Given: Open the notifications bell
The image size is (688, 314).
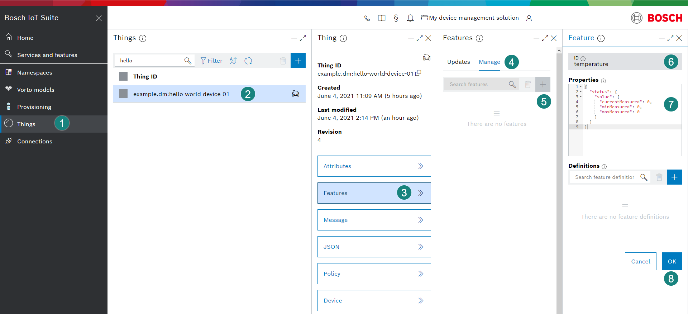Looking at the screenshot, I should pyautogui.click(x=410, y=18).
